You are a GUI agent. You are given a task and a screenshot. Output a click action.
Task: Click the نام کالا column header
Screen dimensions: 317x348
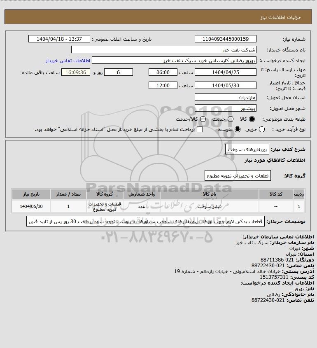pos(210,194)
